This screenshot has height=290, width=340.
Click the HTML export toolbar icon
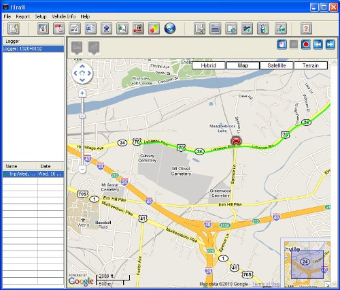pos(75,29)
